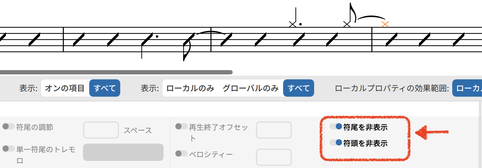This screenshot has height=168, width=482.
Task: Turn on 単一符尾のトレモロ switch
Action: point(9,149)
